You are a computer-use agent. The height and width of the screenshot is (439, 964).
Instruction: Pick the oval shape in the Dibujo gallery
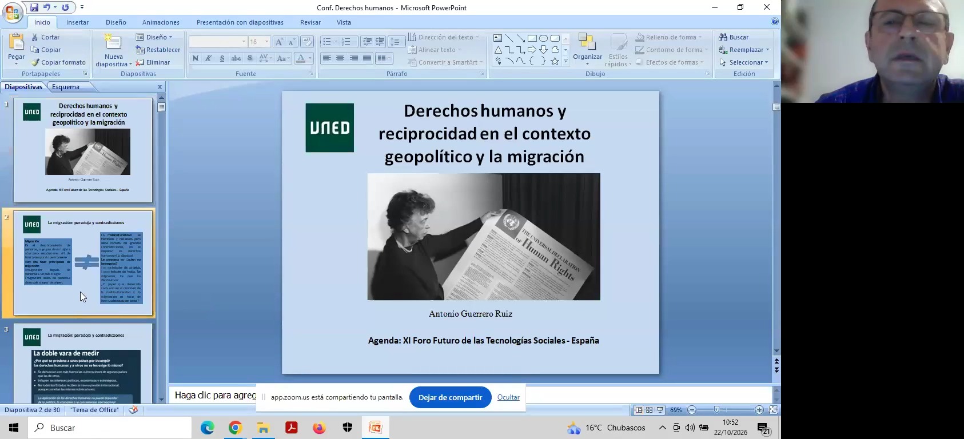543,38
